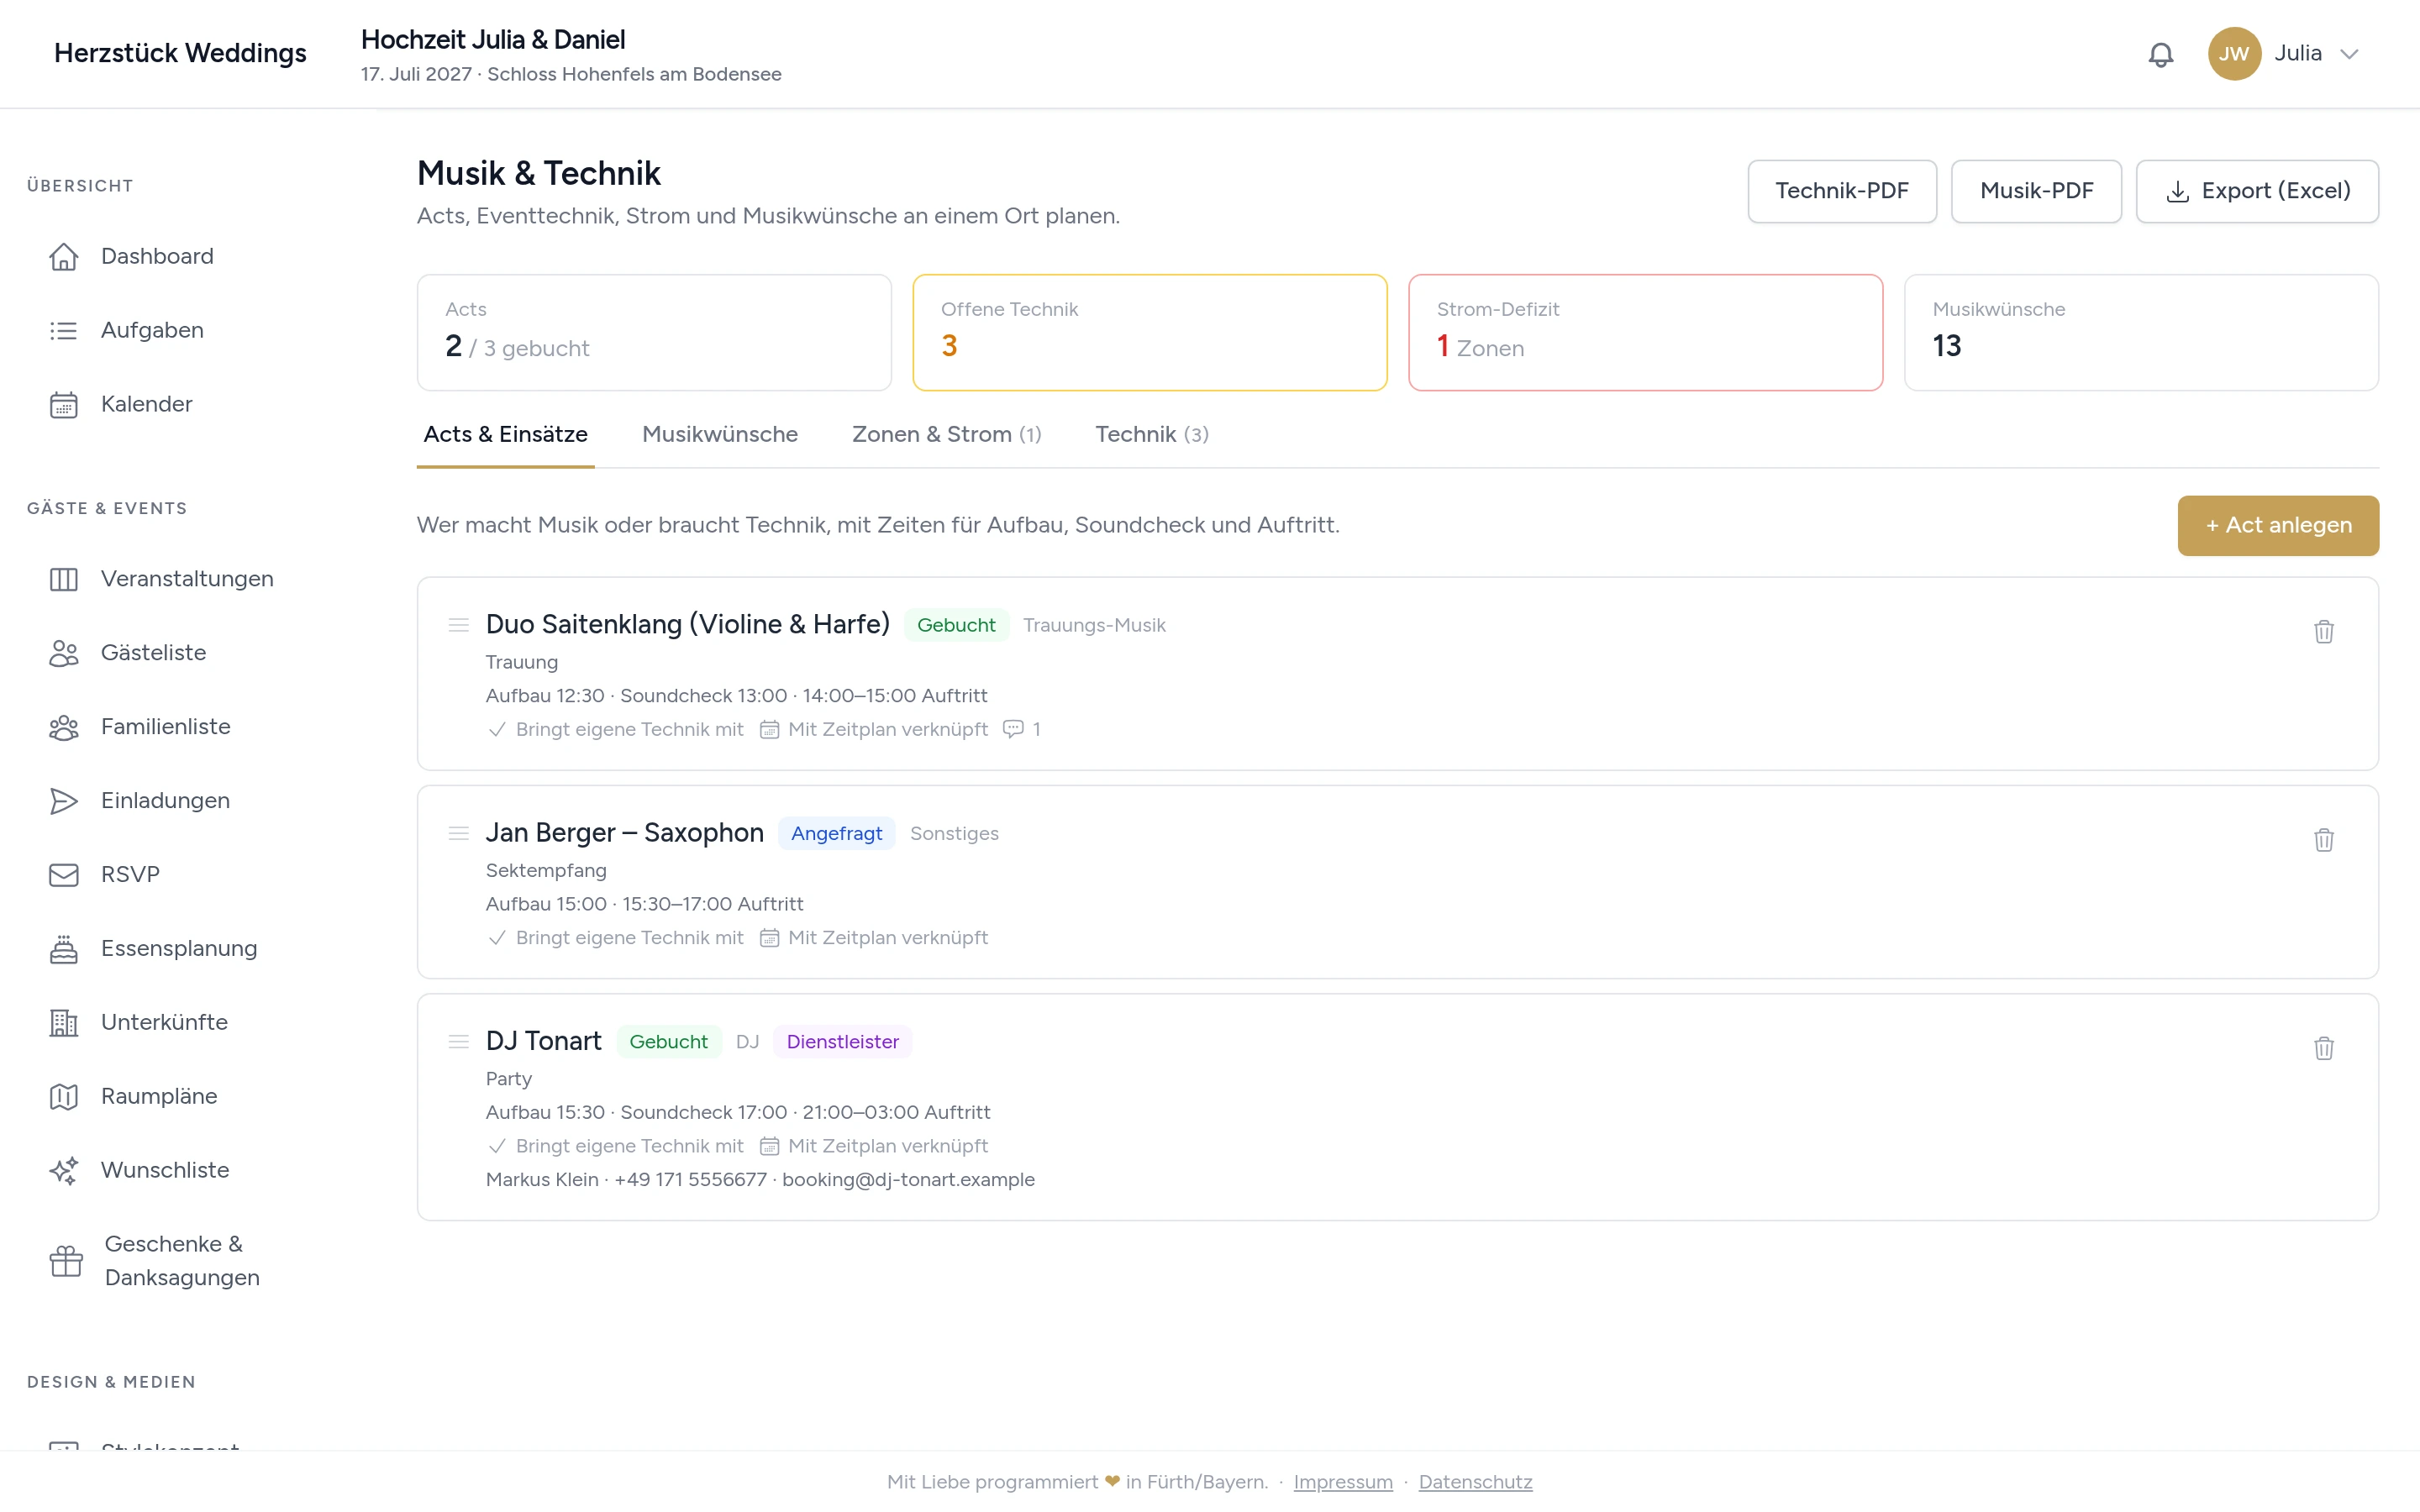Image resolution: width=2420 pixels, height=1512 pixels.
Task: Delete the Jan Berger Saxophon act
Action: tap(2323, 840)
